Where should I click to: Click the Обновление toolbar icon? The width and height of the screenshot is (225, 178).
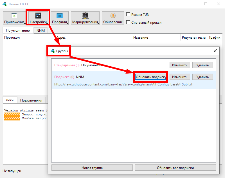click(x=113, y=16)
